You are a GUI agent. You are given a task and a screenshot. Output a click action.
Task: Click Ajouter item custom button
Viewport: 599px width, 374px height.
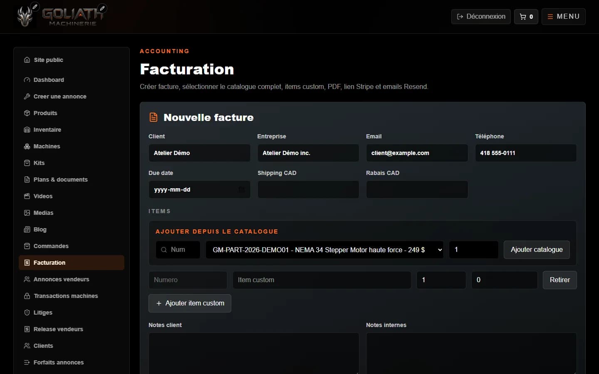[x=190, y=303]
